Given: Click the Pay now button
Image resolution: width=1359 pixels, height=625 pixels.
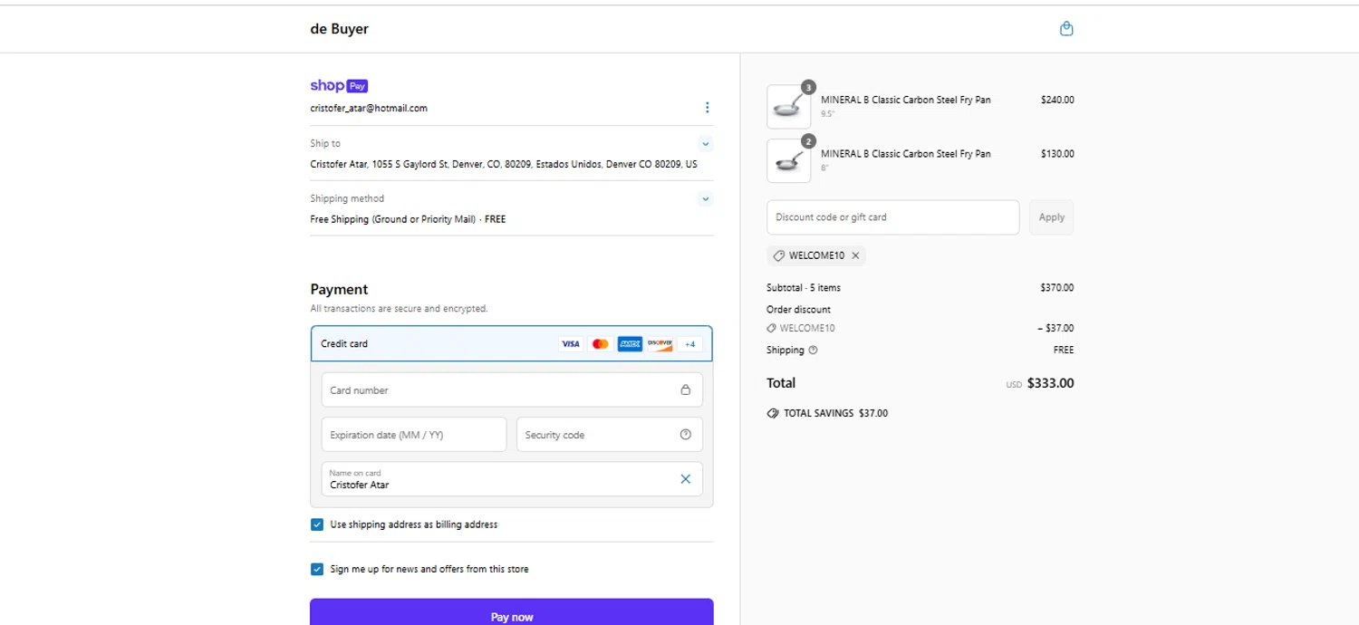Looking at the screenshot, I should point(512,614).
